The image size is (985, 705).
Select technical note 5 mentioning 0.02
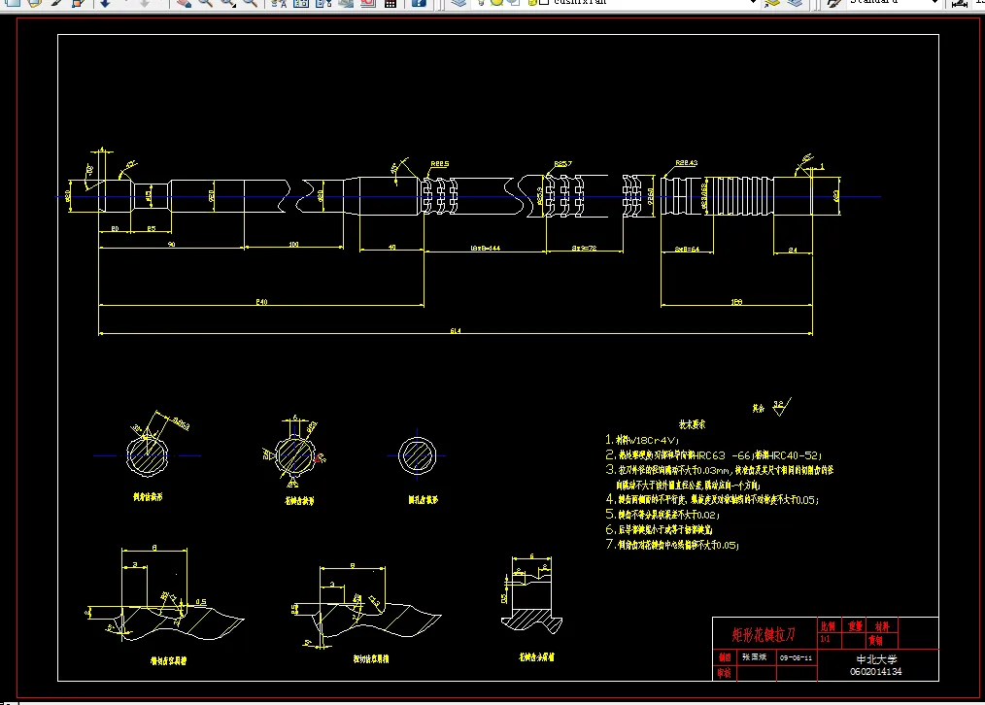pos(662,515)
